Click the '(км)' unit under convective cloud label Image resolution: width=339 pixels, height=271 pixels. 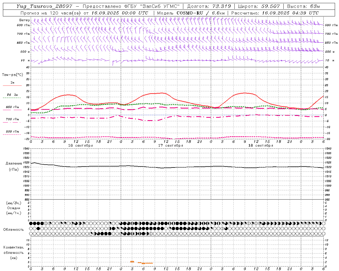[x=14, y=258]
